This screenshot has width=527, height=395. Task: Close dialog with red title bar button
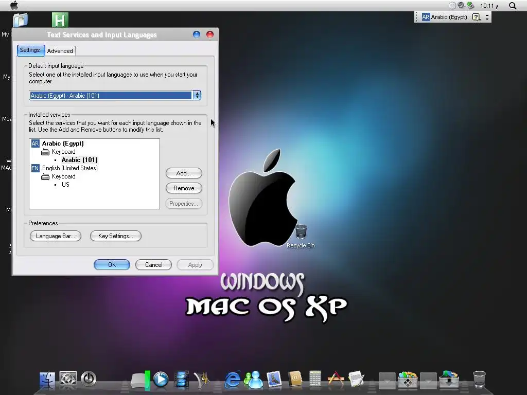210,34
